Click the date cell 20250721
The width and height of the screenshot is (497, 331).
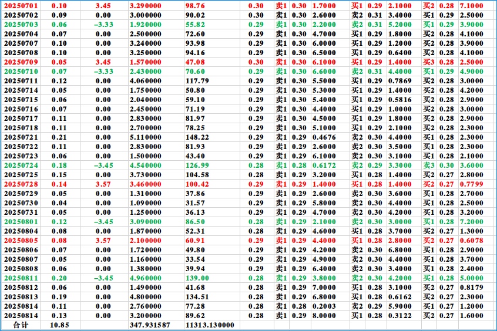(21, 137)
